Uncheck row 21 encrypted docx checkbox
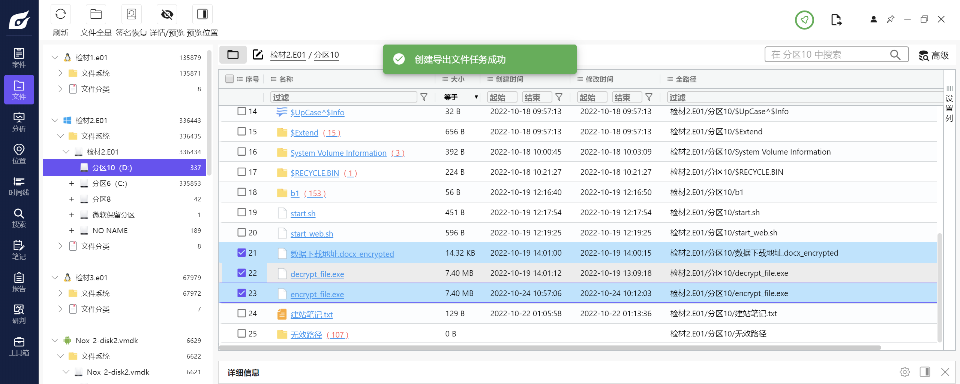 [x=241, y=253]
